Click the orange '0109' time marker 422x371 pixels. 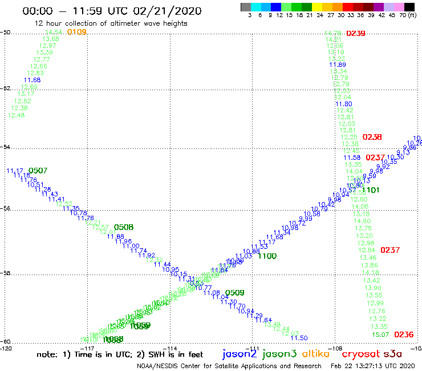coord(77,32)
